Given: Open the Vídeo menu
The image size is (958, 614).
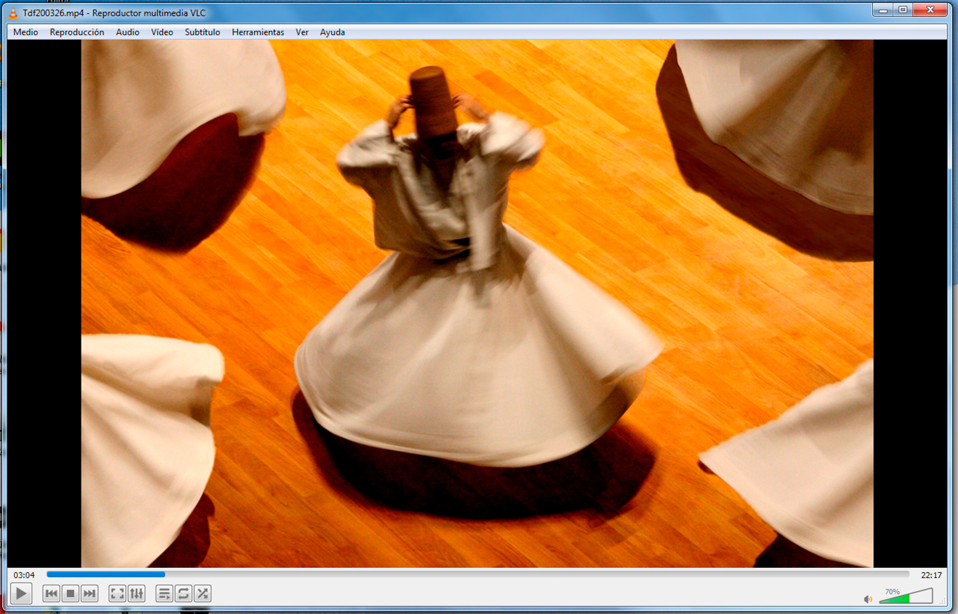Looking at the screenshot, I should coord(162,32).
